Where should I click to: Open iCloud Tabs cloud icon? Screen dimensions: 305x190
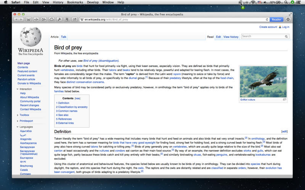coord(51,20)
